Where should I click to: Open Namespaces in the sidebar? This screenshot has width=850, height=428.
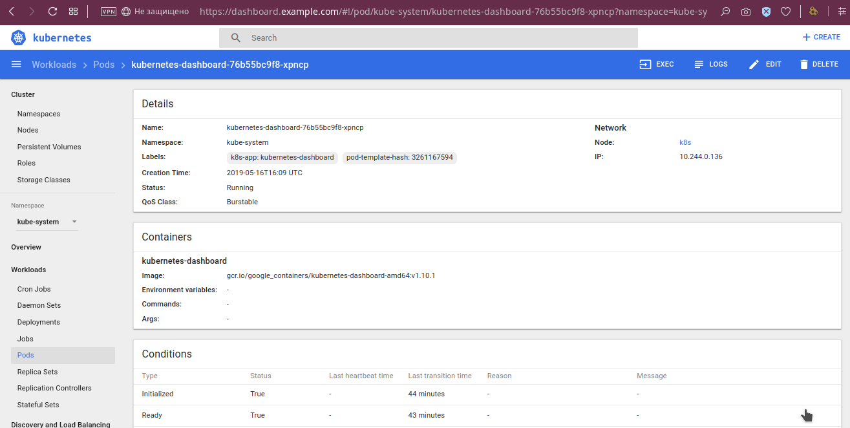pyautogui.click(x=39, y=114)
